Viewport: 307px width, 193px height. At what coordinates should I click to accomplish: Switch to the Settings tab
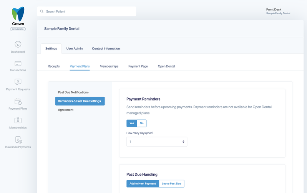[x=51, y=48]
